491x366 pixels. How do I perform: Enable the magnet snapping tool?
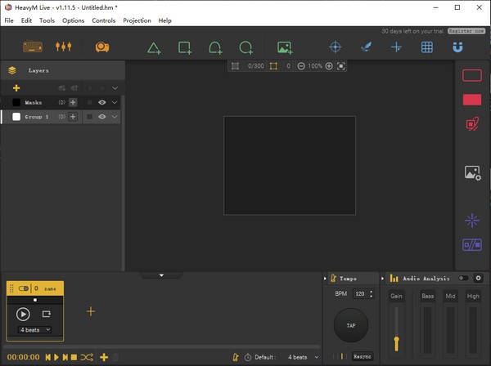point(457,47)
